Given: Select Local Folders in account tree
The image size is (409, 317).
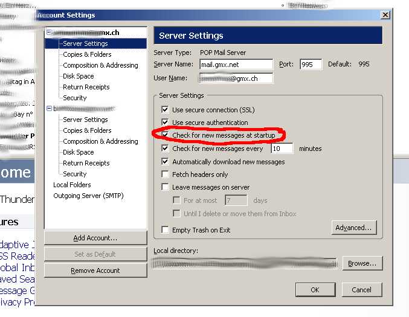Looking at the screenshot, I should pos(72,185).
